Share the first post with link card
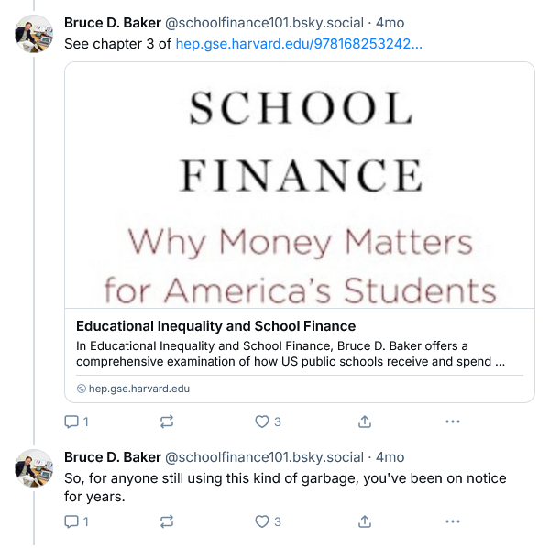The width and height of the screenshot is (550, 548). point(364,422)
